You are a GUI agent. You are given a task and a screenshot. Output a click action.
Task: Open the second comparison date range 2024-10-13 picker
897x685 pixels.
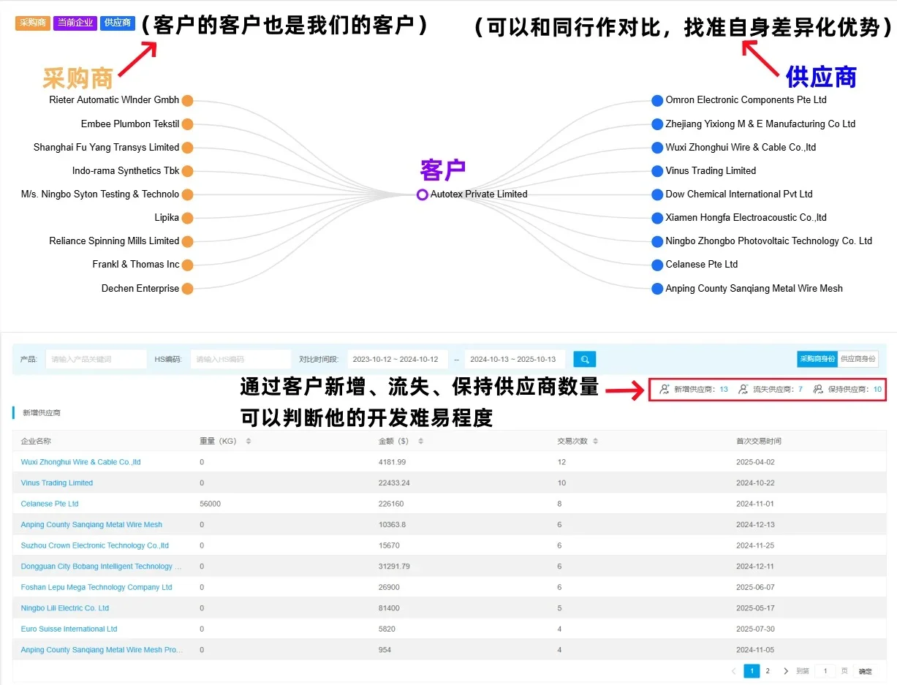[x=515, y=359]
